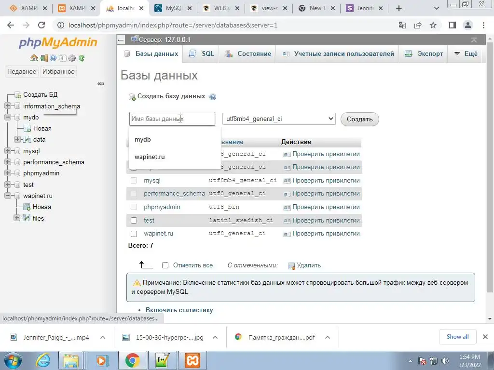The image size is (494, 370).
Task: Open Учетные записи пользователей tab
Action: point(337,54)
